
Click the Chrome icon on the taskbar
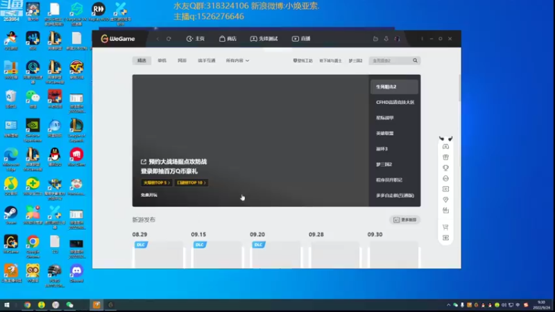[x=27, y=305]
